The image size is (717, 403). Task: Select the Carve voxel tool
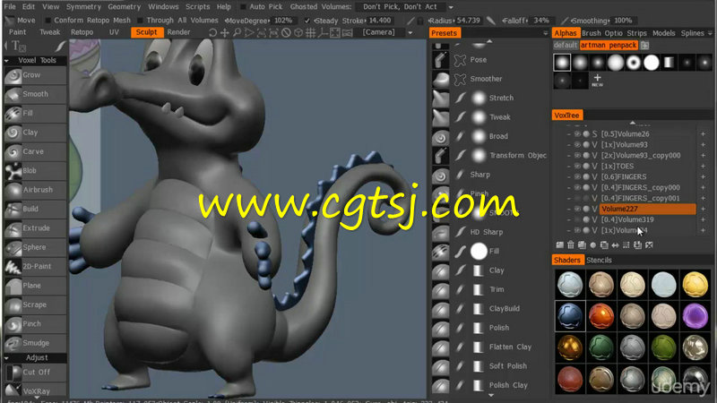click(x=35, y=151)
